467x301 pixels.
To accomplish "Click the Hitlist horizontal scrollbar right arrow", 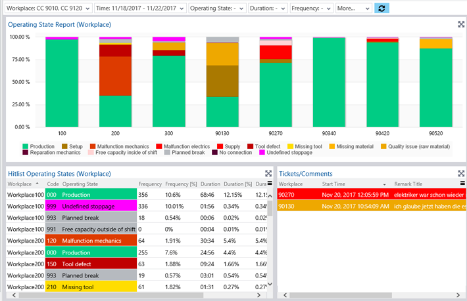I will click(258, 295).
